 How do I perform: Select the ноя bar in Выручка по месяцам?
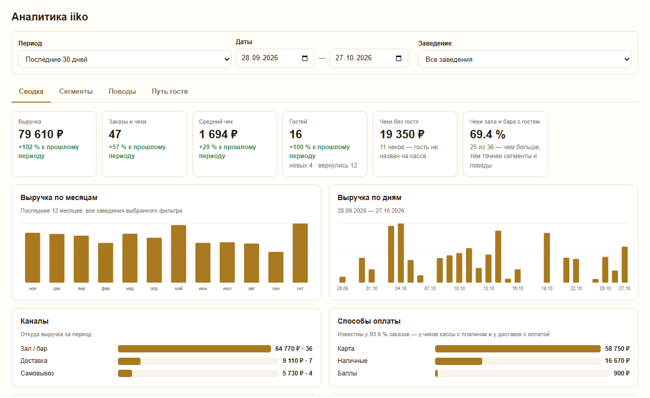tap(32, 258)
